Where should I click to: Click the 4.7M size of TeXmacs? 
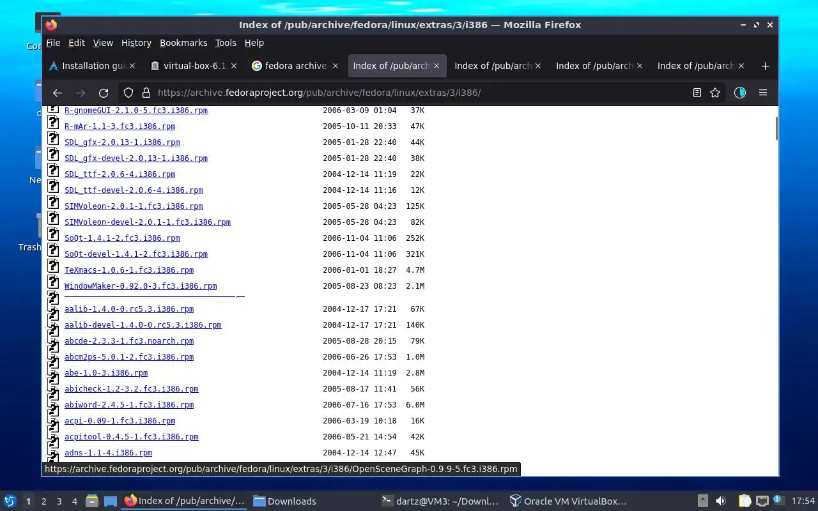pos(415,270)
